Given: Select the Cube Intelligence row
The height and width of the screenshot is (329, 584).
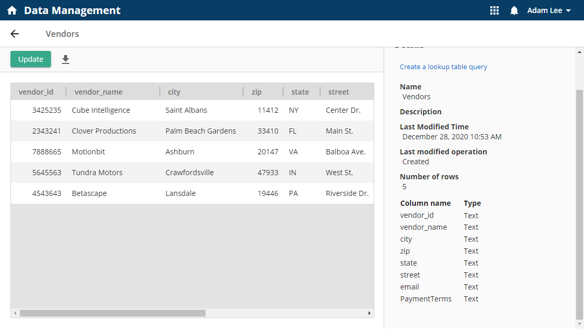Looking at the screenshot, I should click(156, 110).
